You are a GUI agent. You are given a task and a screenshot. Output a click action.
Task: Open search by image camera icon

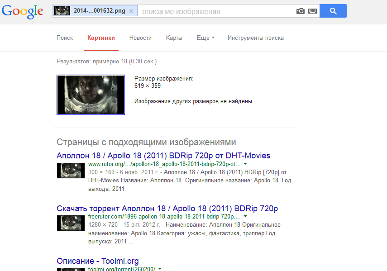[301, 11]
